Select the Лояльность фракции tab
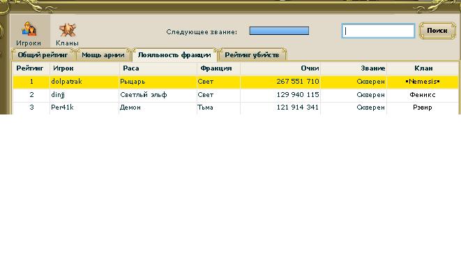461x268 pixels. point(174,55)
